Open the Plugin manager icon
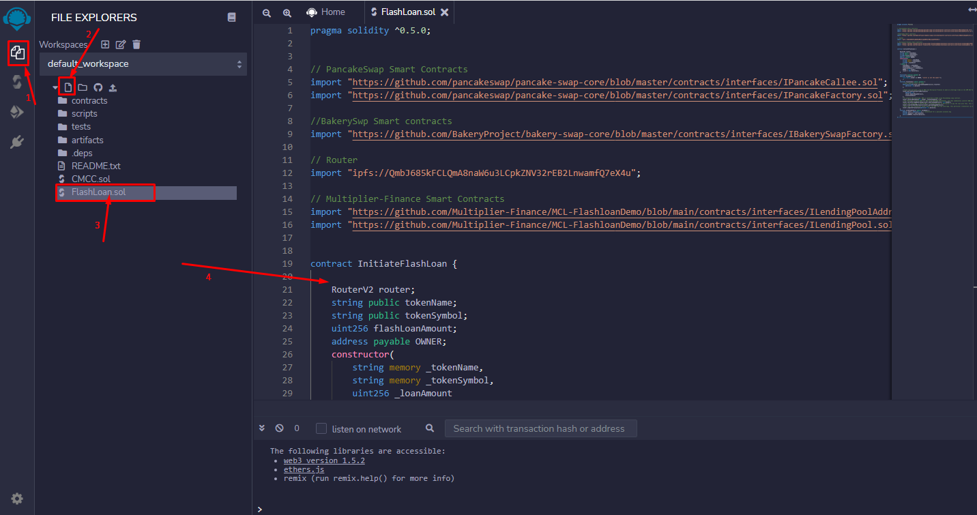The width and height of the screenshot is (977, 515). [17, 142]
